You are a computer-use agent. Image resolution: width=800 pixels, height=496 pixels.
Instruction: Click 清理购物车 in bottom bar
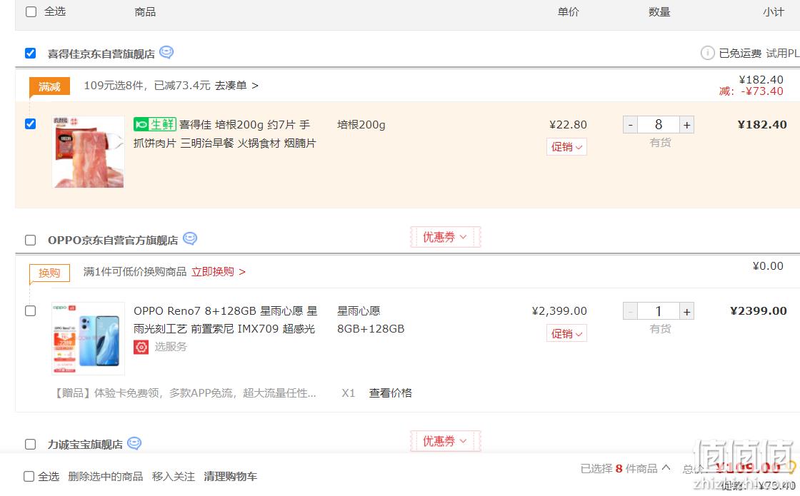coord(231,477)
